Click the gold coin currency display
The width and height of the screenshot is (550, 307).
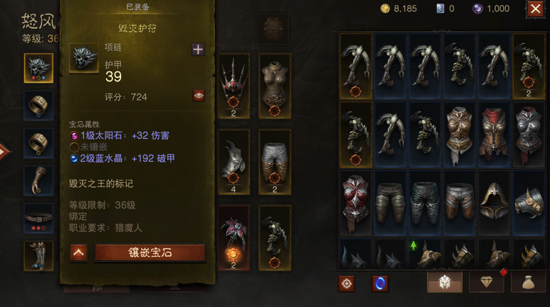tap(399, 8)
